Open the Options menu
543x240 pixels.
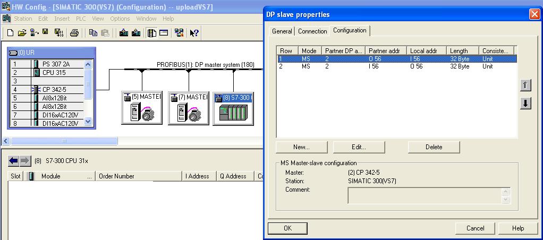120,19
